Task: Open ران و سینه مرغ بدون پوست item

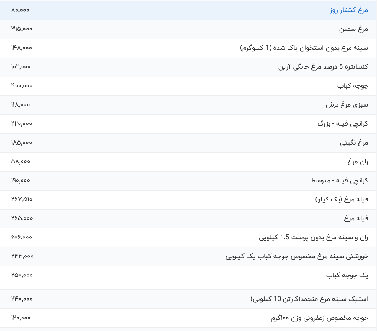Action: (313, 237)
